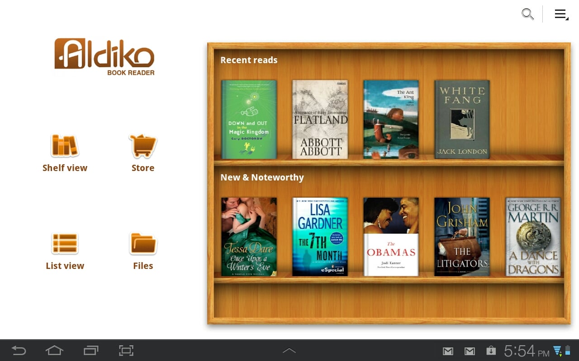Tap the Back navigation button

[18, 350]
